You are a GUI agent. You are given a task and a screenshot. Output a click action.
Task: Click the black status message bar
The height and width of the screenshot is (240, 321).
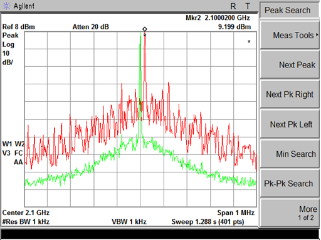pos(160,234)
